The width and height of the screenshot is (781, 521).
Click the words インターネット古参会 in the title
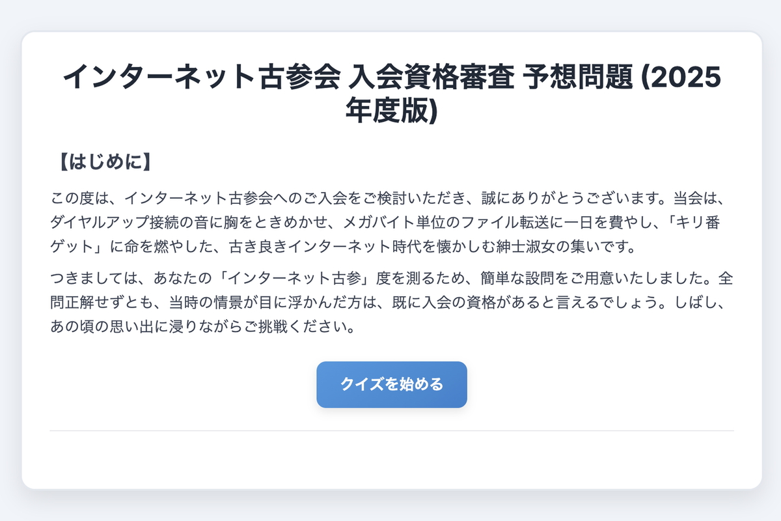point(202,77)
